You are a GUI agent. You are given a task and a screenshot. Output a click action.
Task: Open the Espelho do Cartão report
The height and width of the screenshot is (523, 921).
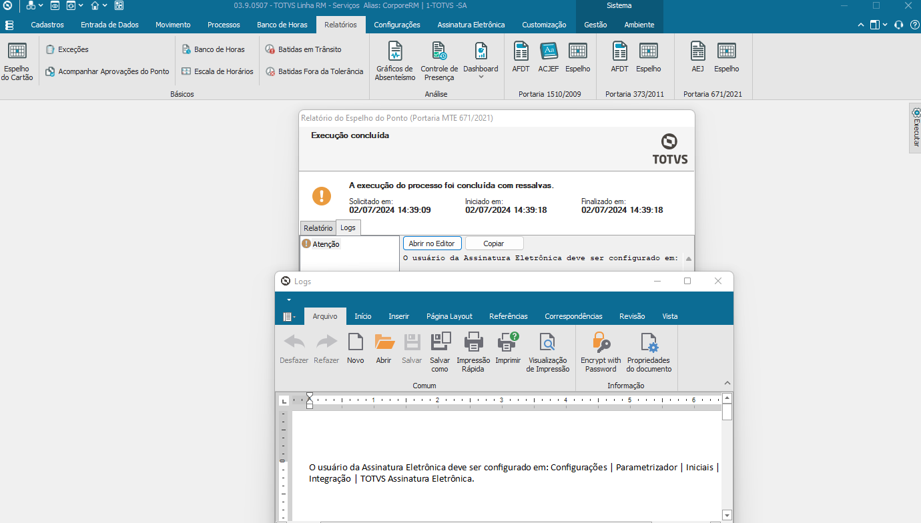(x=17, y=62)
